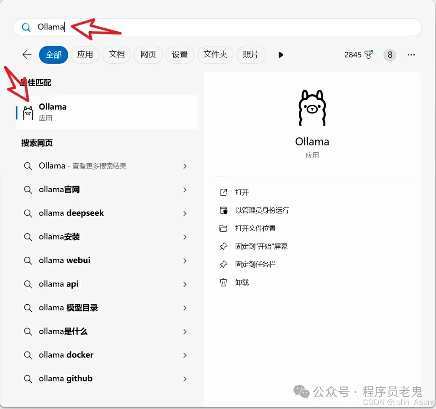Viewport: 436px width, 409px height.
Task: Expand chevron beside ollama docker
Action: coord(185,355)
